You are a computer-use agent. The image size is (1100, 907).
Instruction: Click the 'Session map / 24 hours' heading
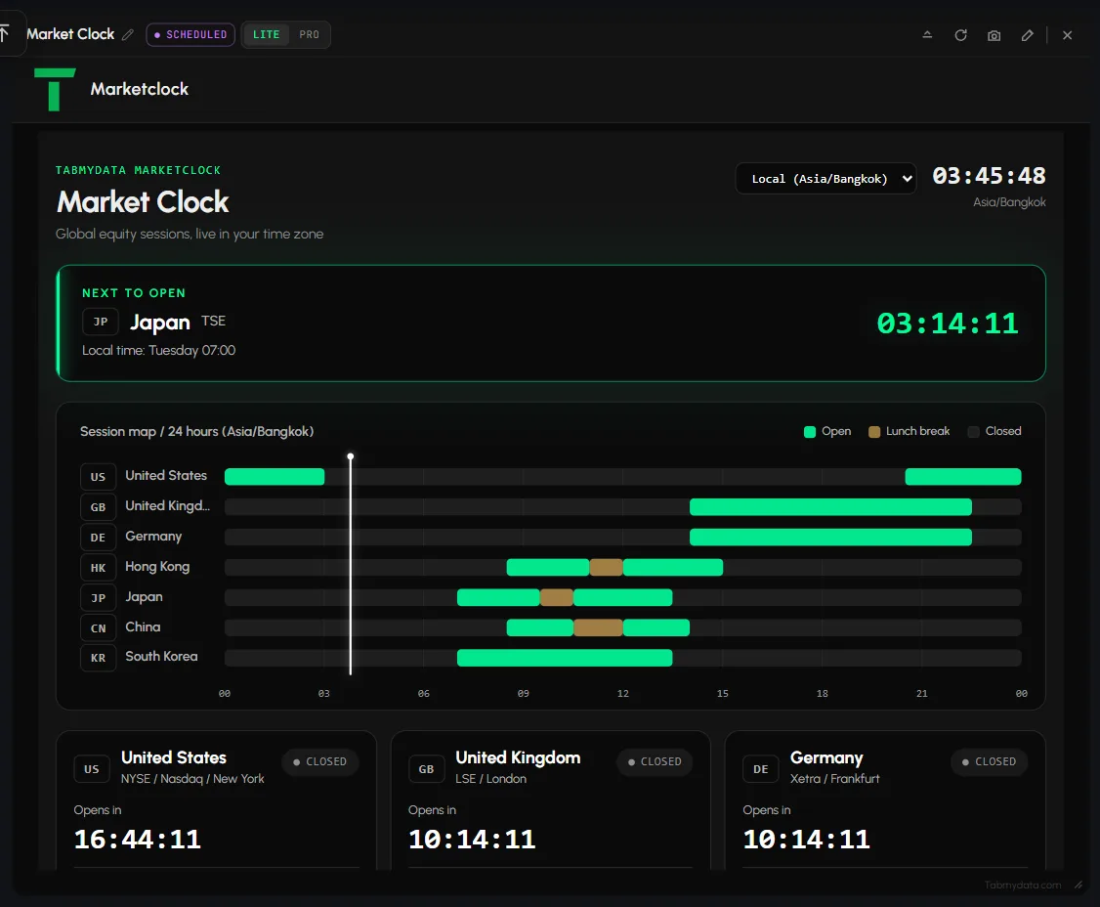coord(196,432)
